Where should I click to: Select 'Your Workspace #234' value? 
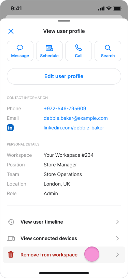69,155
